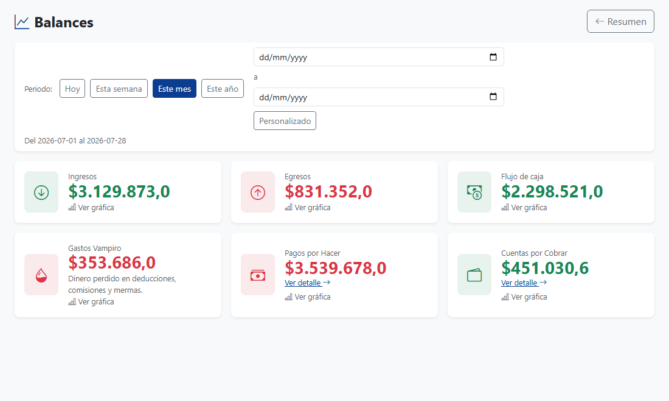Open Ver gráfica for Ingresos
The width and height of the screenshot is (669, 401).
coord(91,208)
